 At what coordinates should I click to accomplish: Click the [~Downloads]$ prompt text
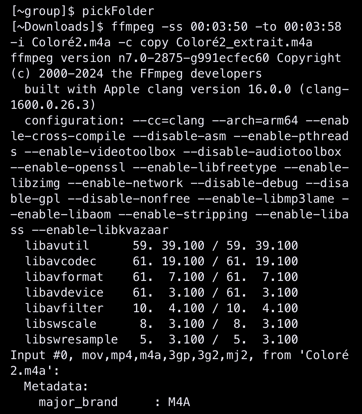point(57,27)
